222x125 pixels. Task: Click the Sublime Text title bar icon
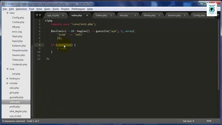[x=3, y=4]
